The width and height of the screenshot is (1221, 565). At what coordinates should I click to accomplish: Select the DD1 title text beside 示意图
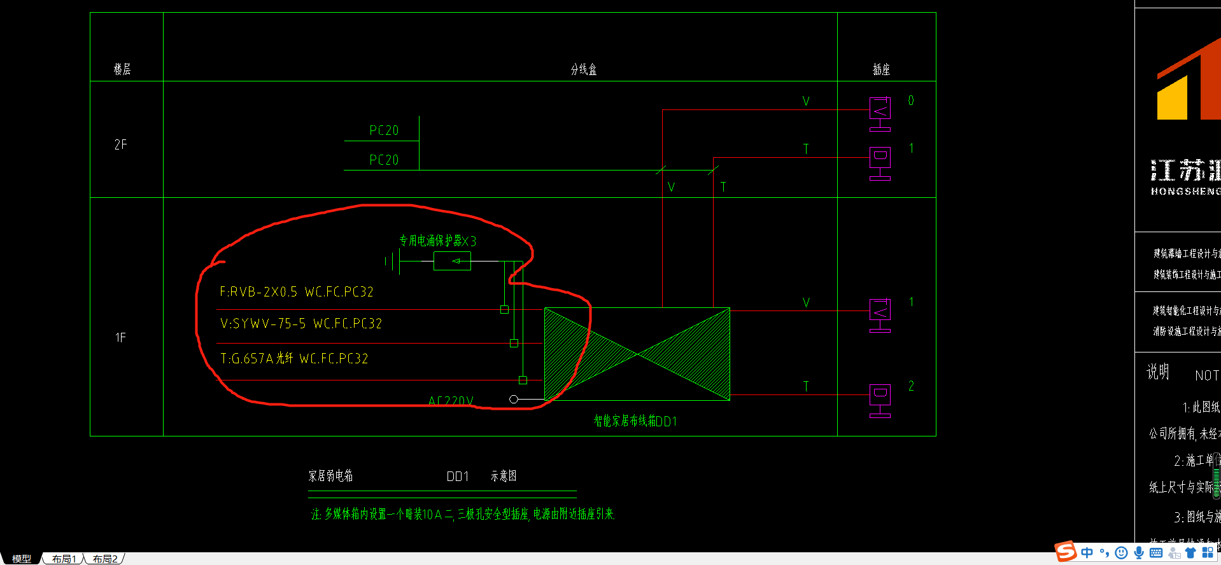click(457, 477)
